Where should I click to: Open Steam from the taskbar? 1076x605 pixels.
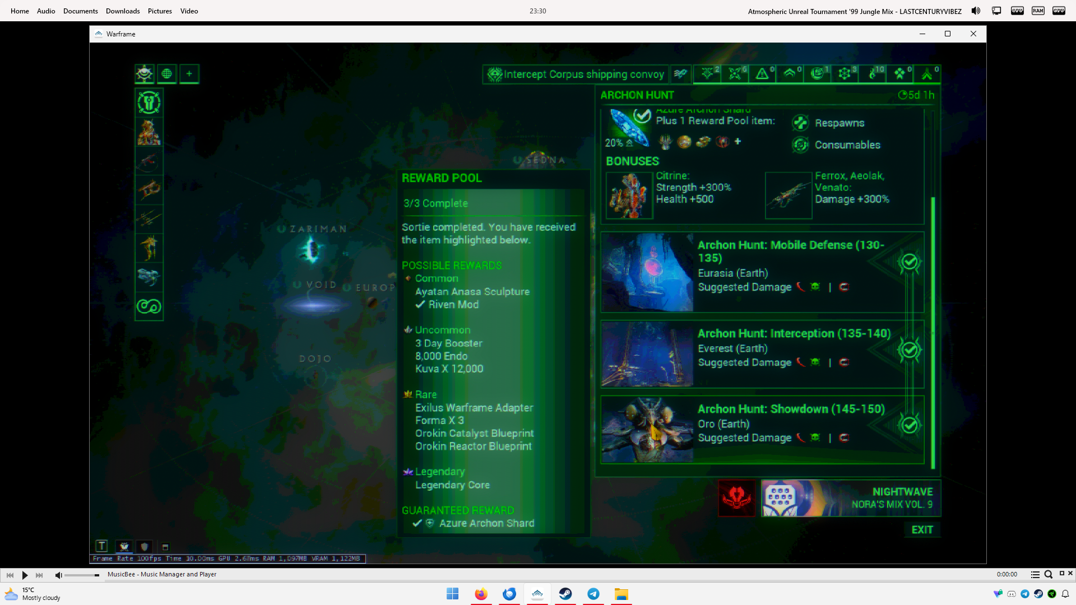[x=565, y=594]
